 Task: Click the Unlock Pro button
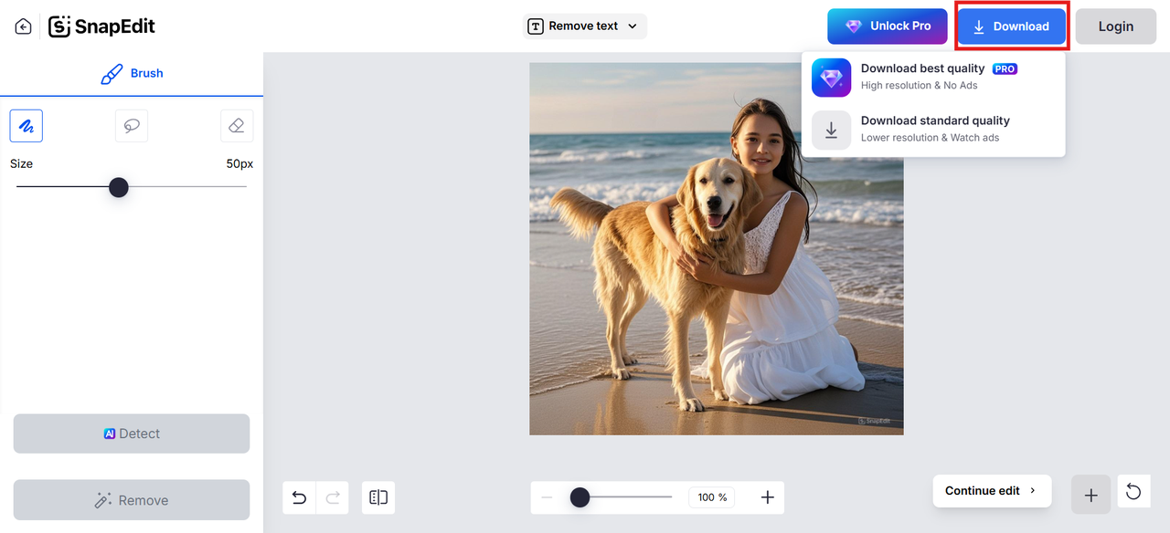[x=888, y=26]
